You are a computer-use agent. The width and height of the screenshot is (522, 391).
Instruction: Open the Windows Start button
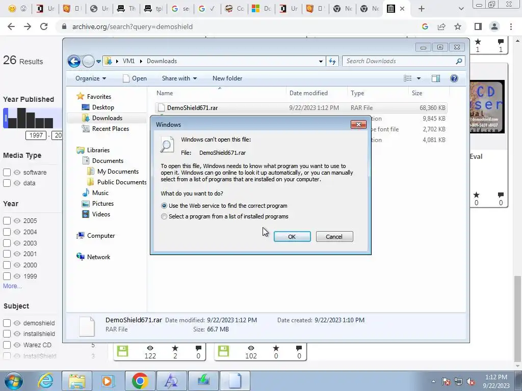click(x=13, y=381)
